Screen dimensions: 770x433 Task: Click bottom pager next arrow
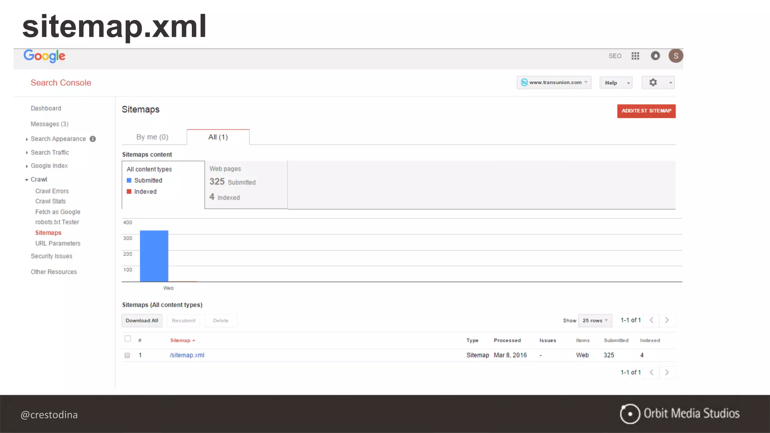pos(667,372)
